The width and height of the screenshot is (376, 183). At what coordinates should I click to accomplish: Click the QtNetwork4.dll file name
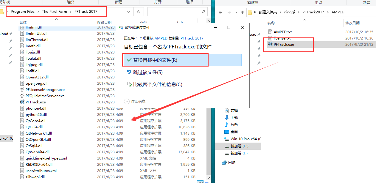click(39, 133)
